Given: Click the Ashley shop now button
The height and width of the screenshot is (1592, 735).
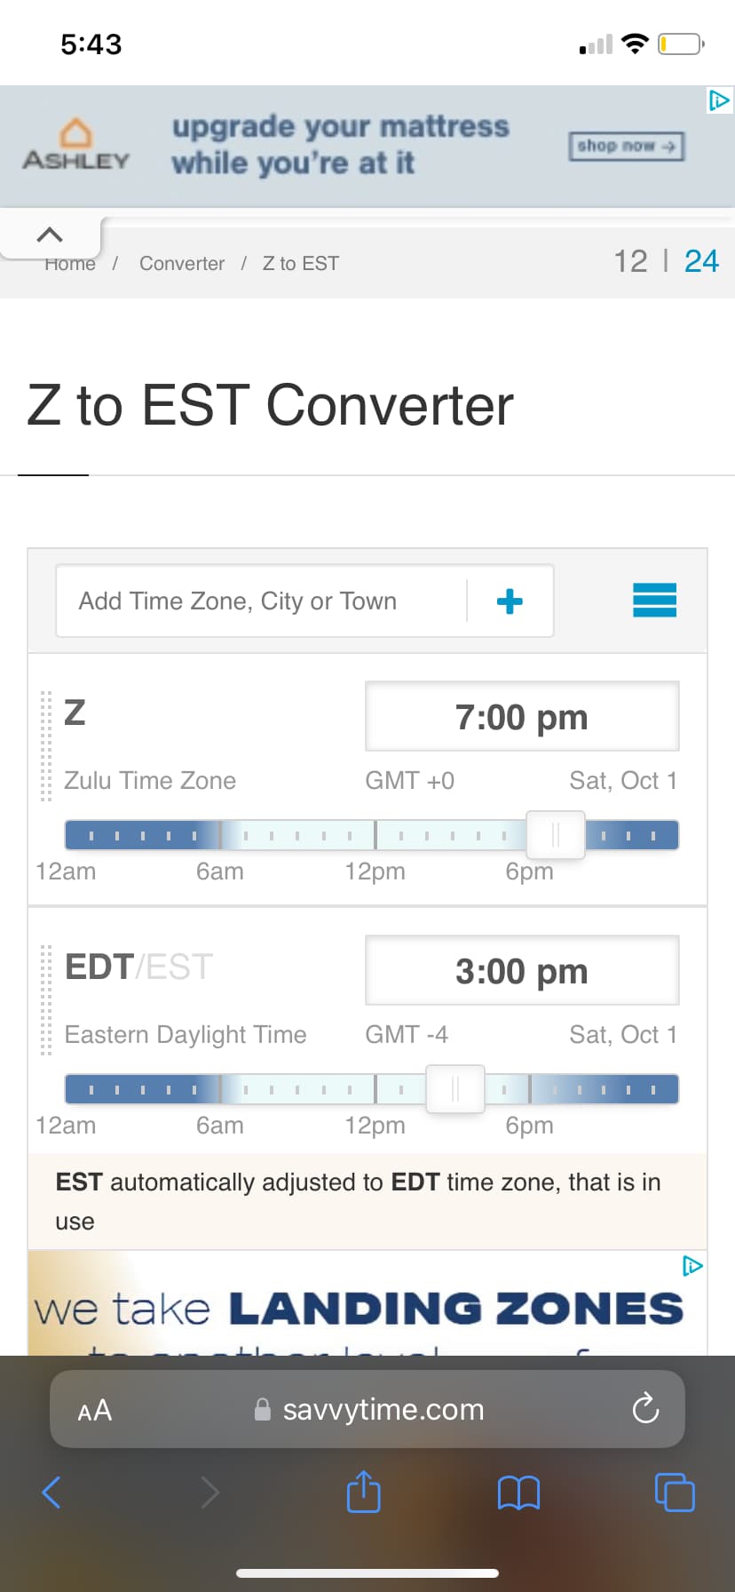Looking at the screenshot, I should (626, 146).
